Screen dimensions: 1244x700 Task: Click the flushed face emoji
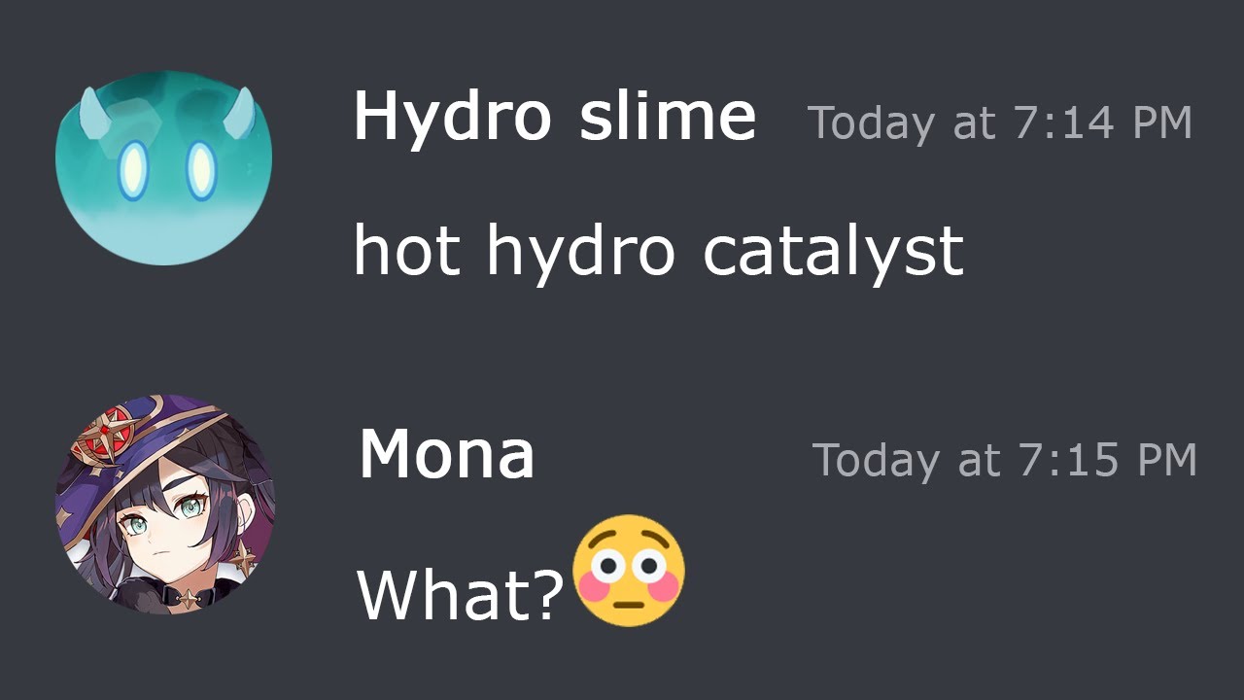629,571
